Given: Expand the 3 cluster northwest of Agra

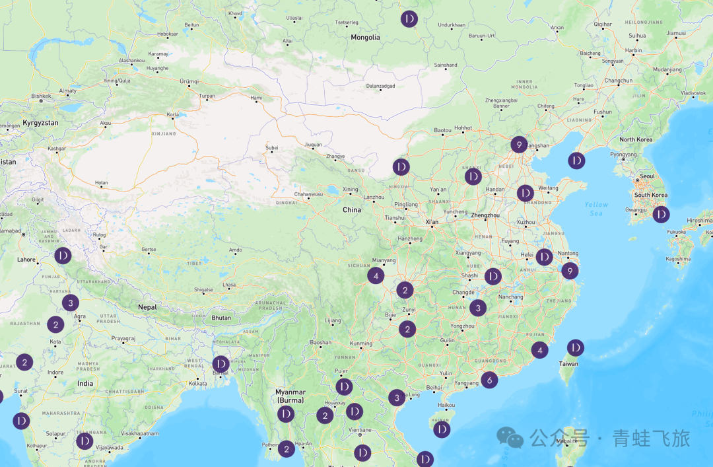Looking at the screenshot, I should tap(71, 303).
